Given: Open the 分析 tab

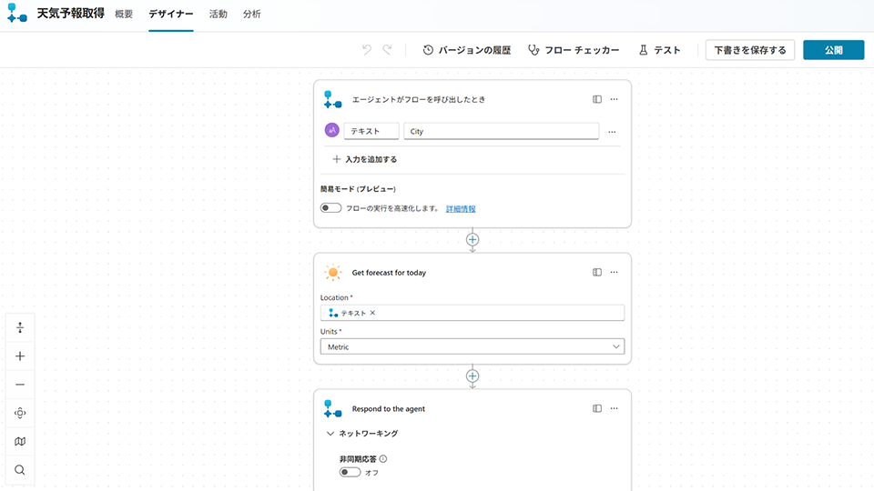Looking at the screenshot, I should click(x=251, y=14).
